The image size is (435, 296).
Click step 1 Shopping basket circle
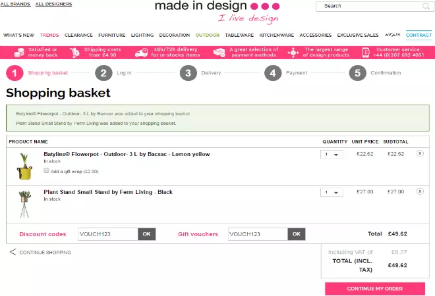14,73
